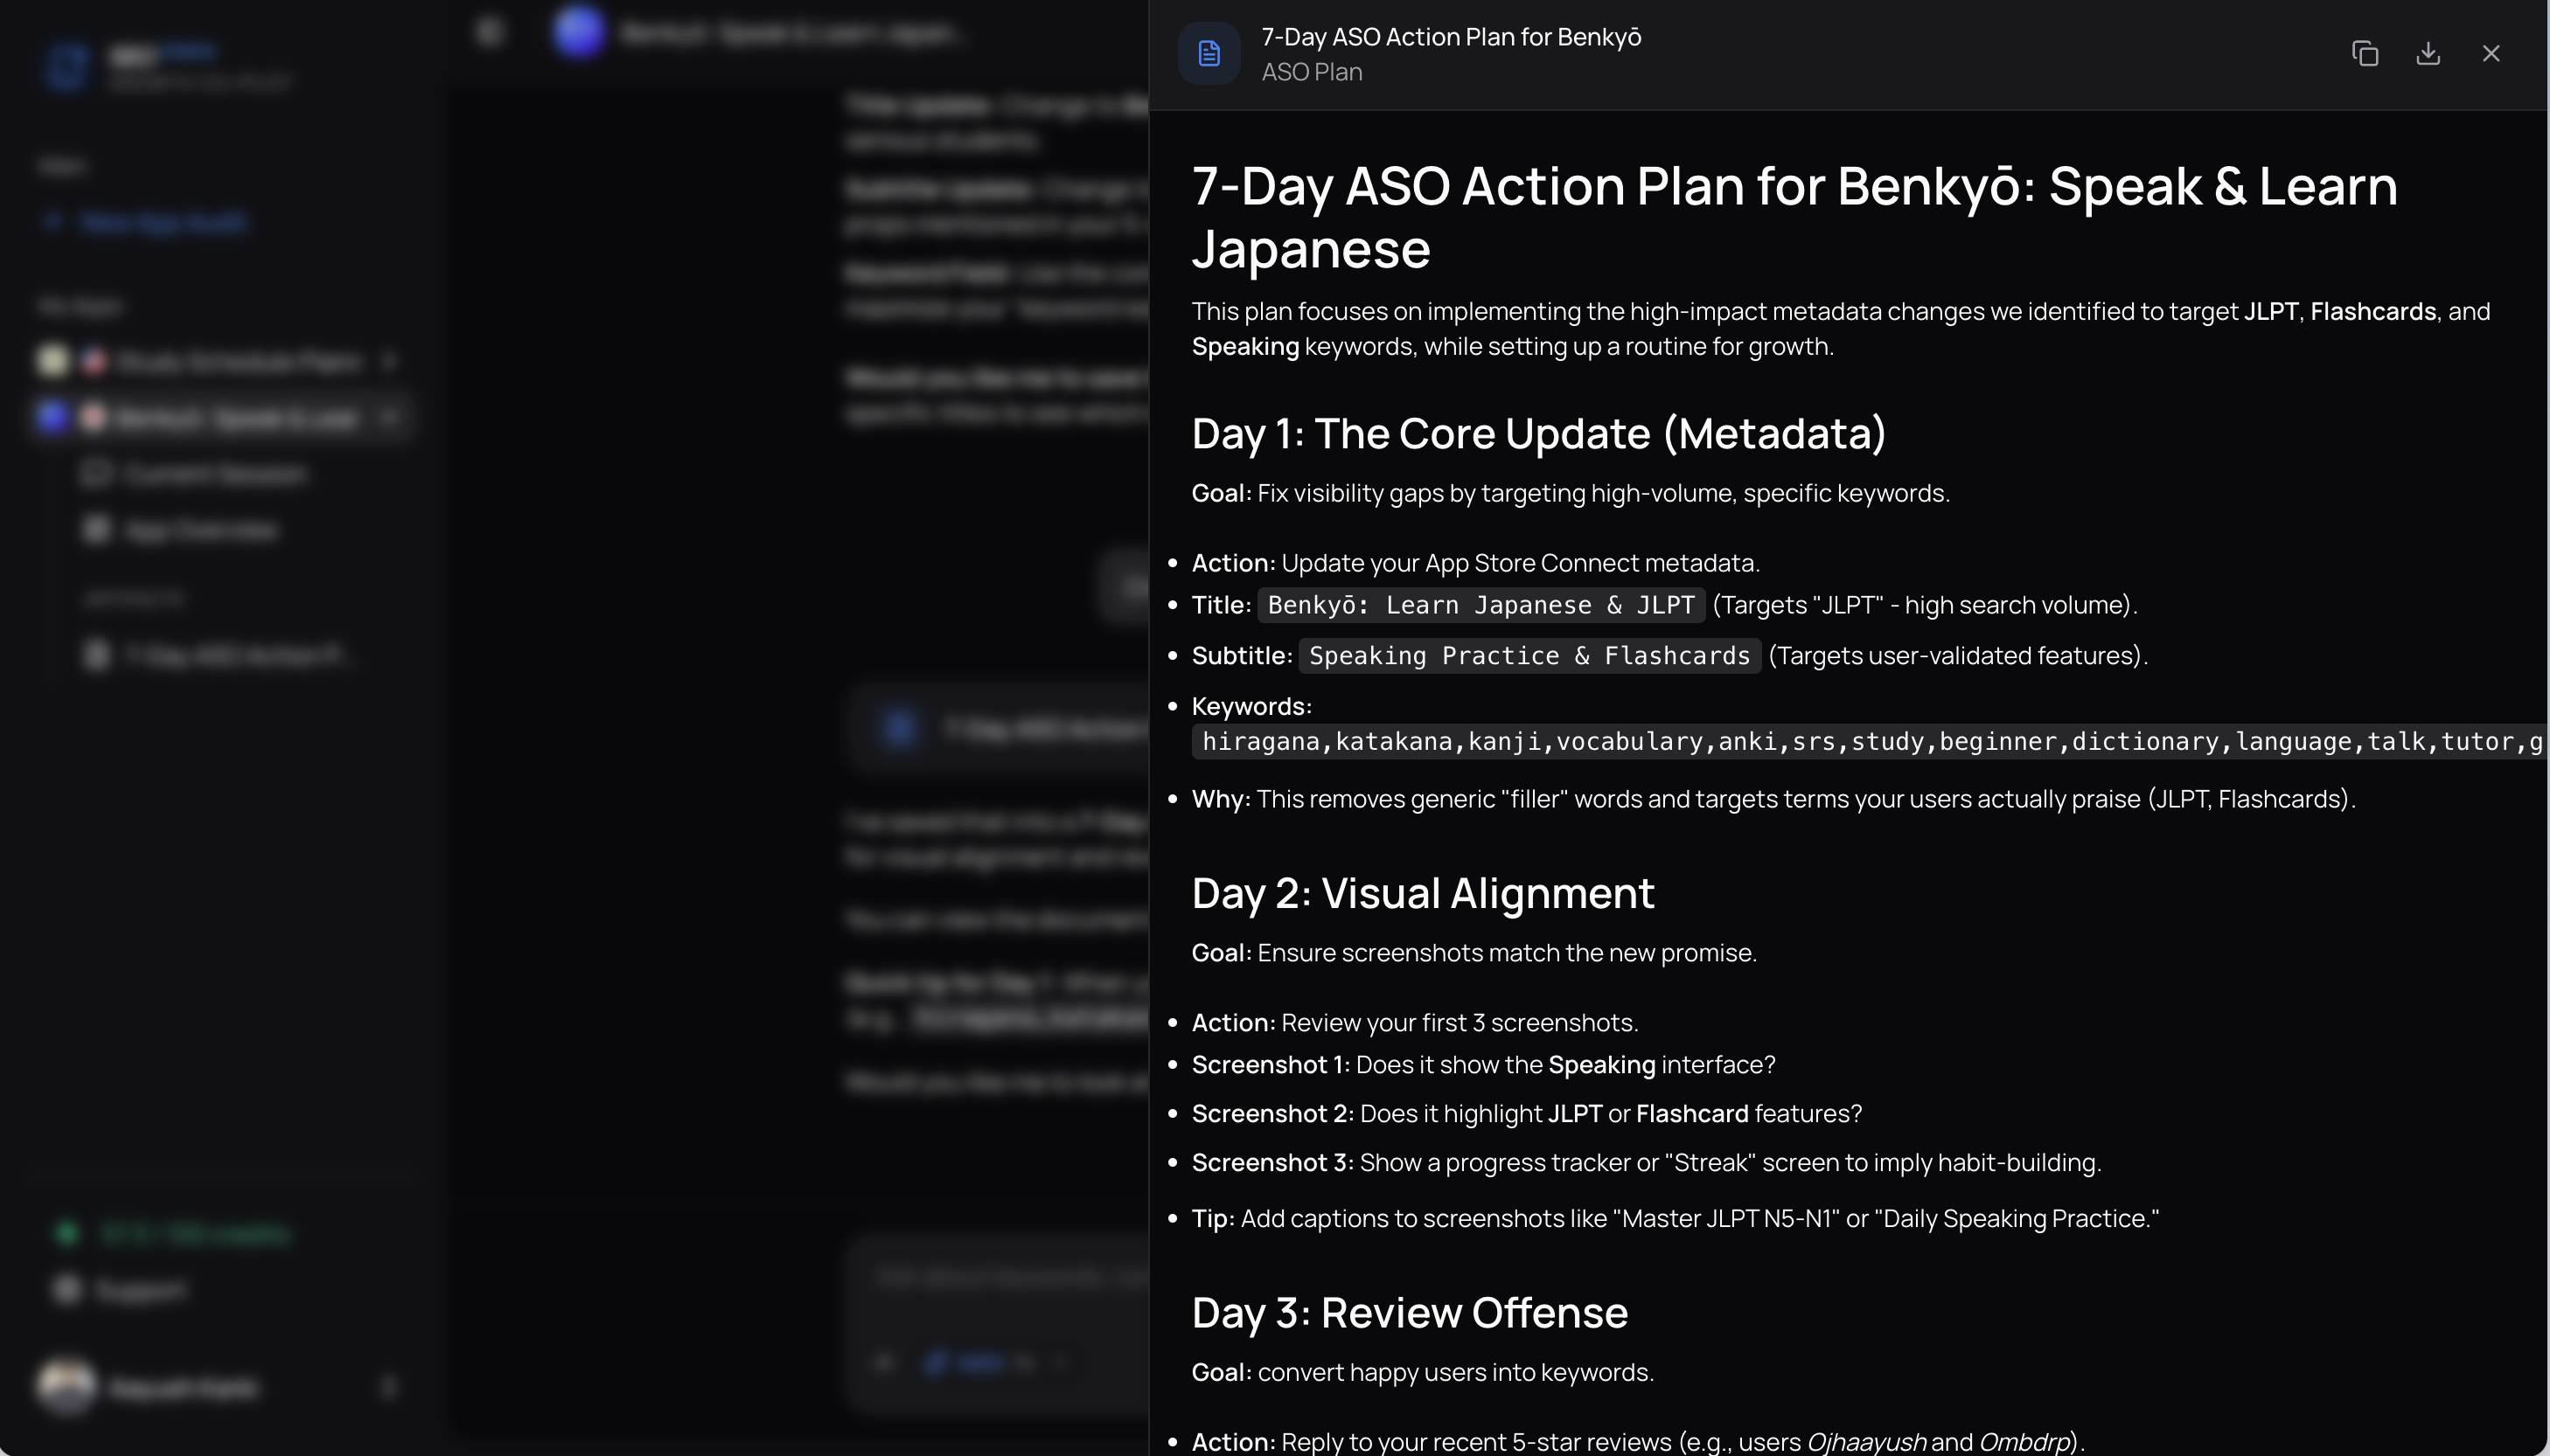Screen dimensions: 2550x1456
Task: Click the document icon in panel header
Action: (1209, 54)
